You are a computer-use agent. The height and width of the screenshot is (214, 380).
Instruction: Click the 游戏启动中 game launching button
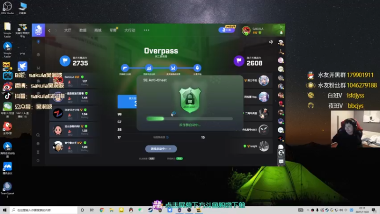[161, 149]
